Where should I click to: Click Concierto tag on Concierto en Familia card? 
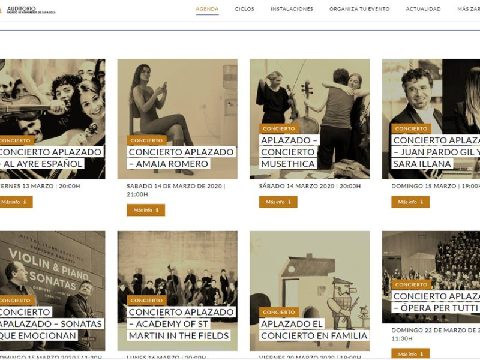coord(279,312)
